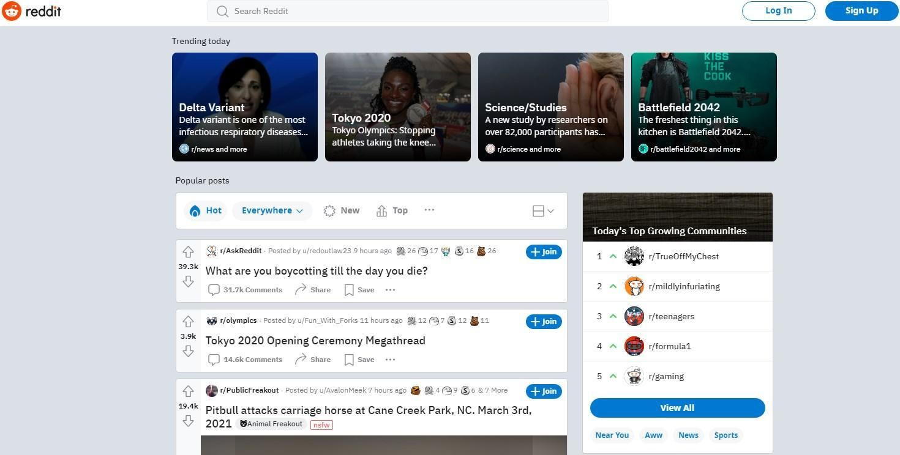Screen dimensions: 900x455
Task: Click bookmark save icon on olympics post
Action: click(x=349, y=360)
